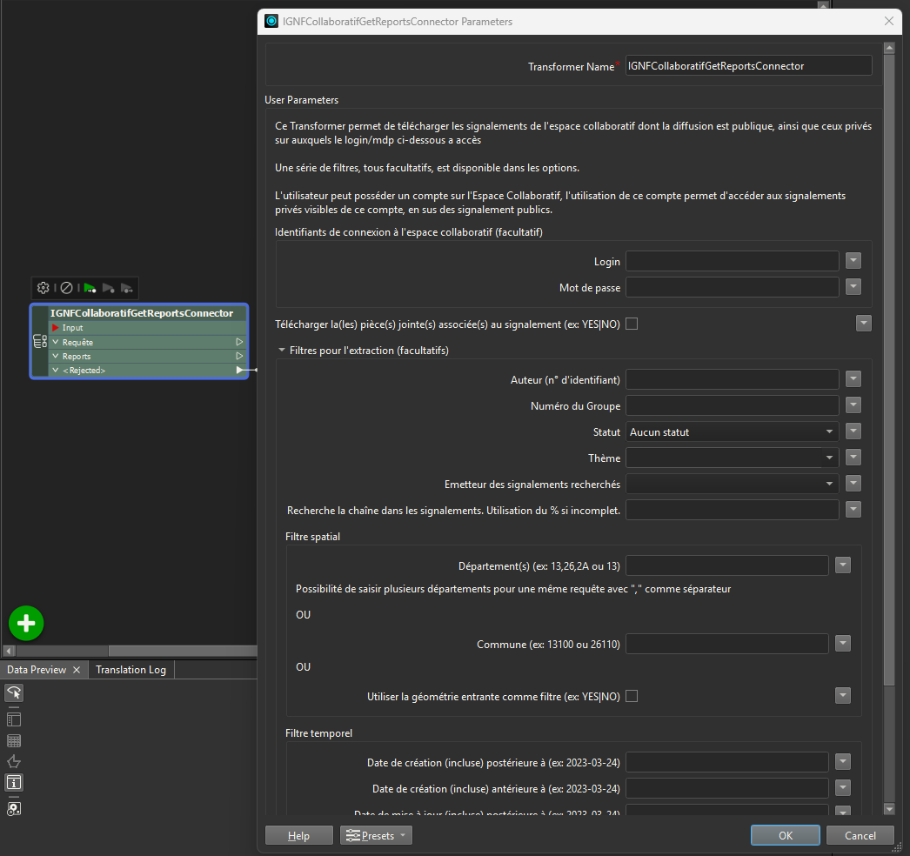Click the Numéro du Groupe input field
The image size is (910, 856).
[733, 405]
